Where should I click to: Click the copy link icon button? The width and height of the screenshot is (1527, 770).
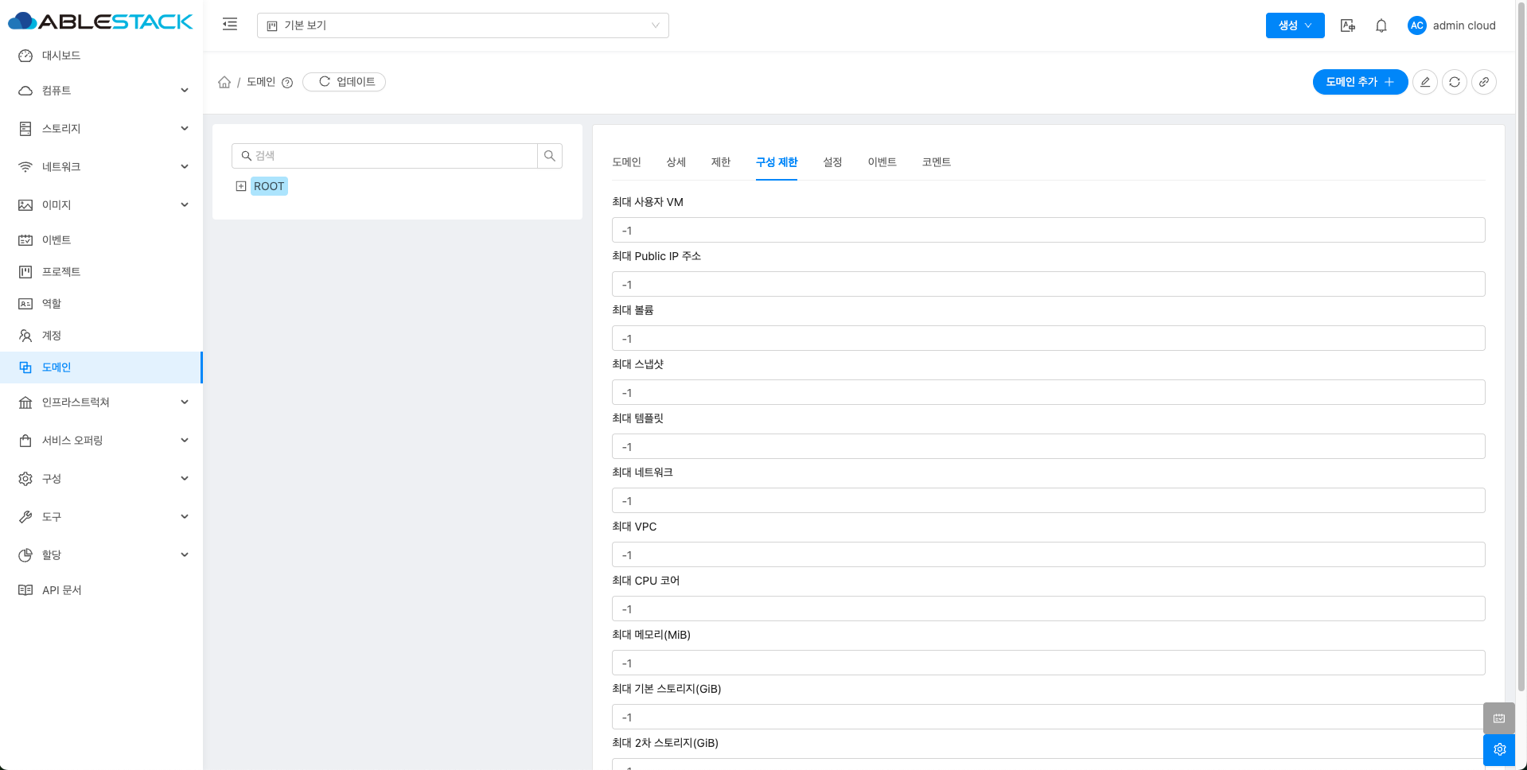[1484, 82]
